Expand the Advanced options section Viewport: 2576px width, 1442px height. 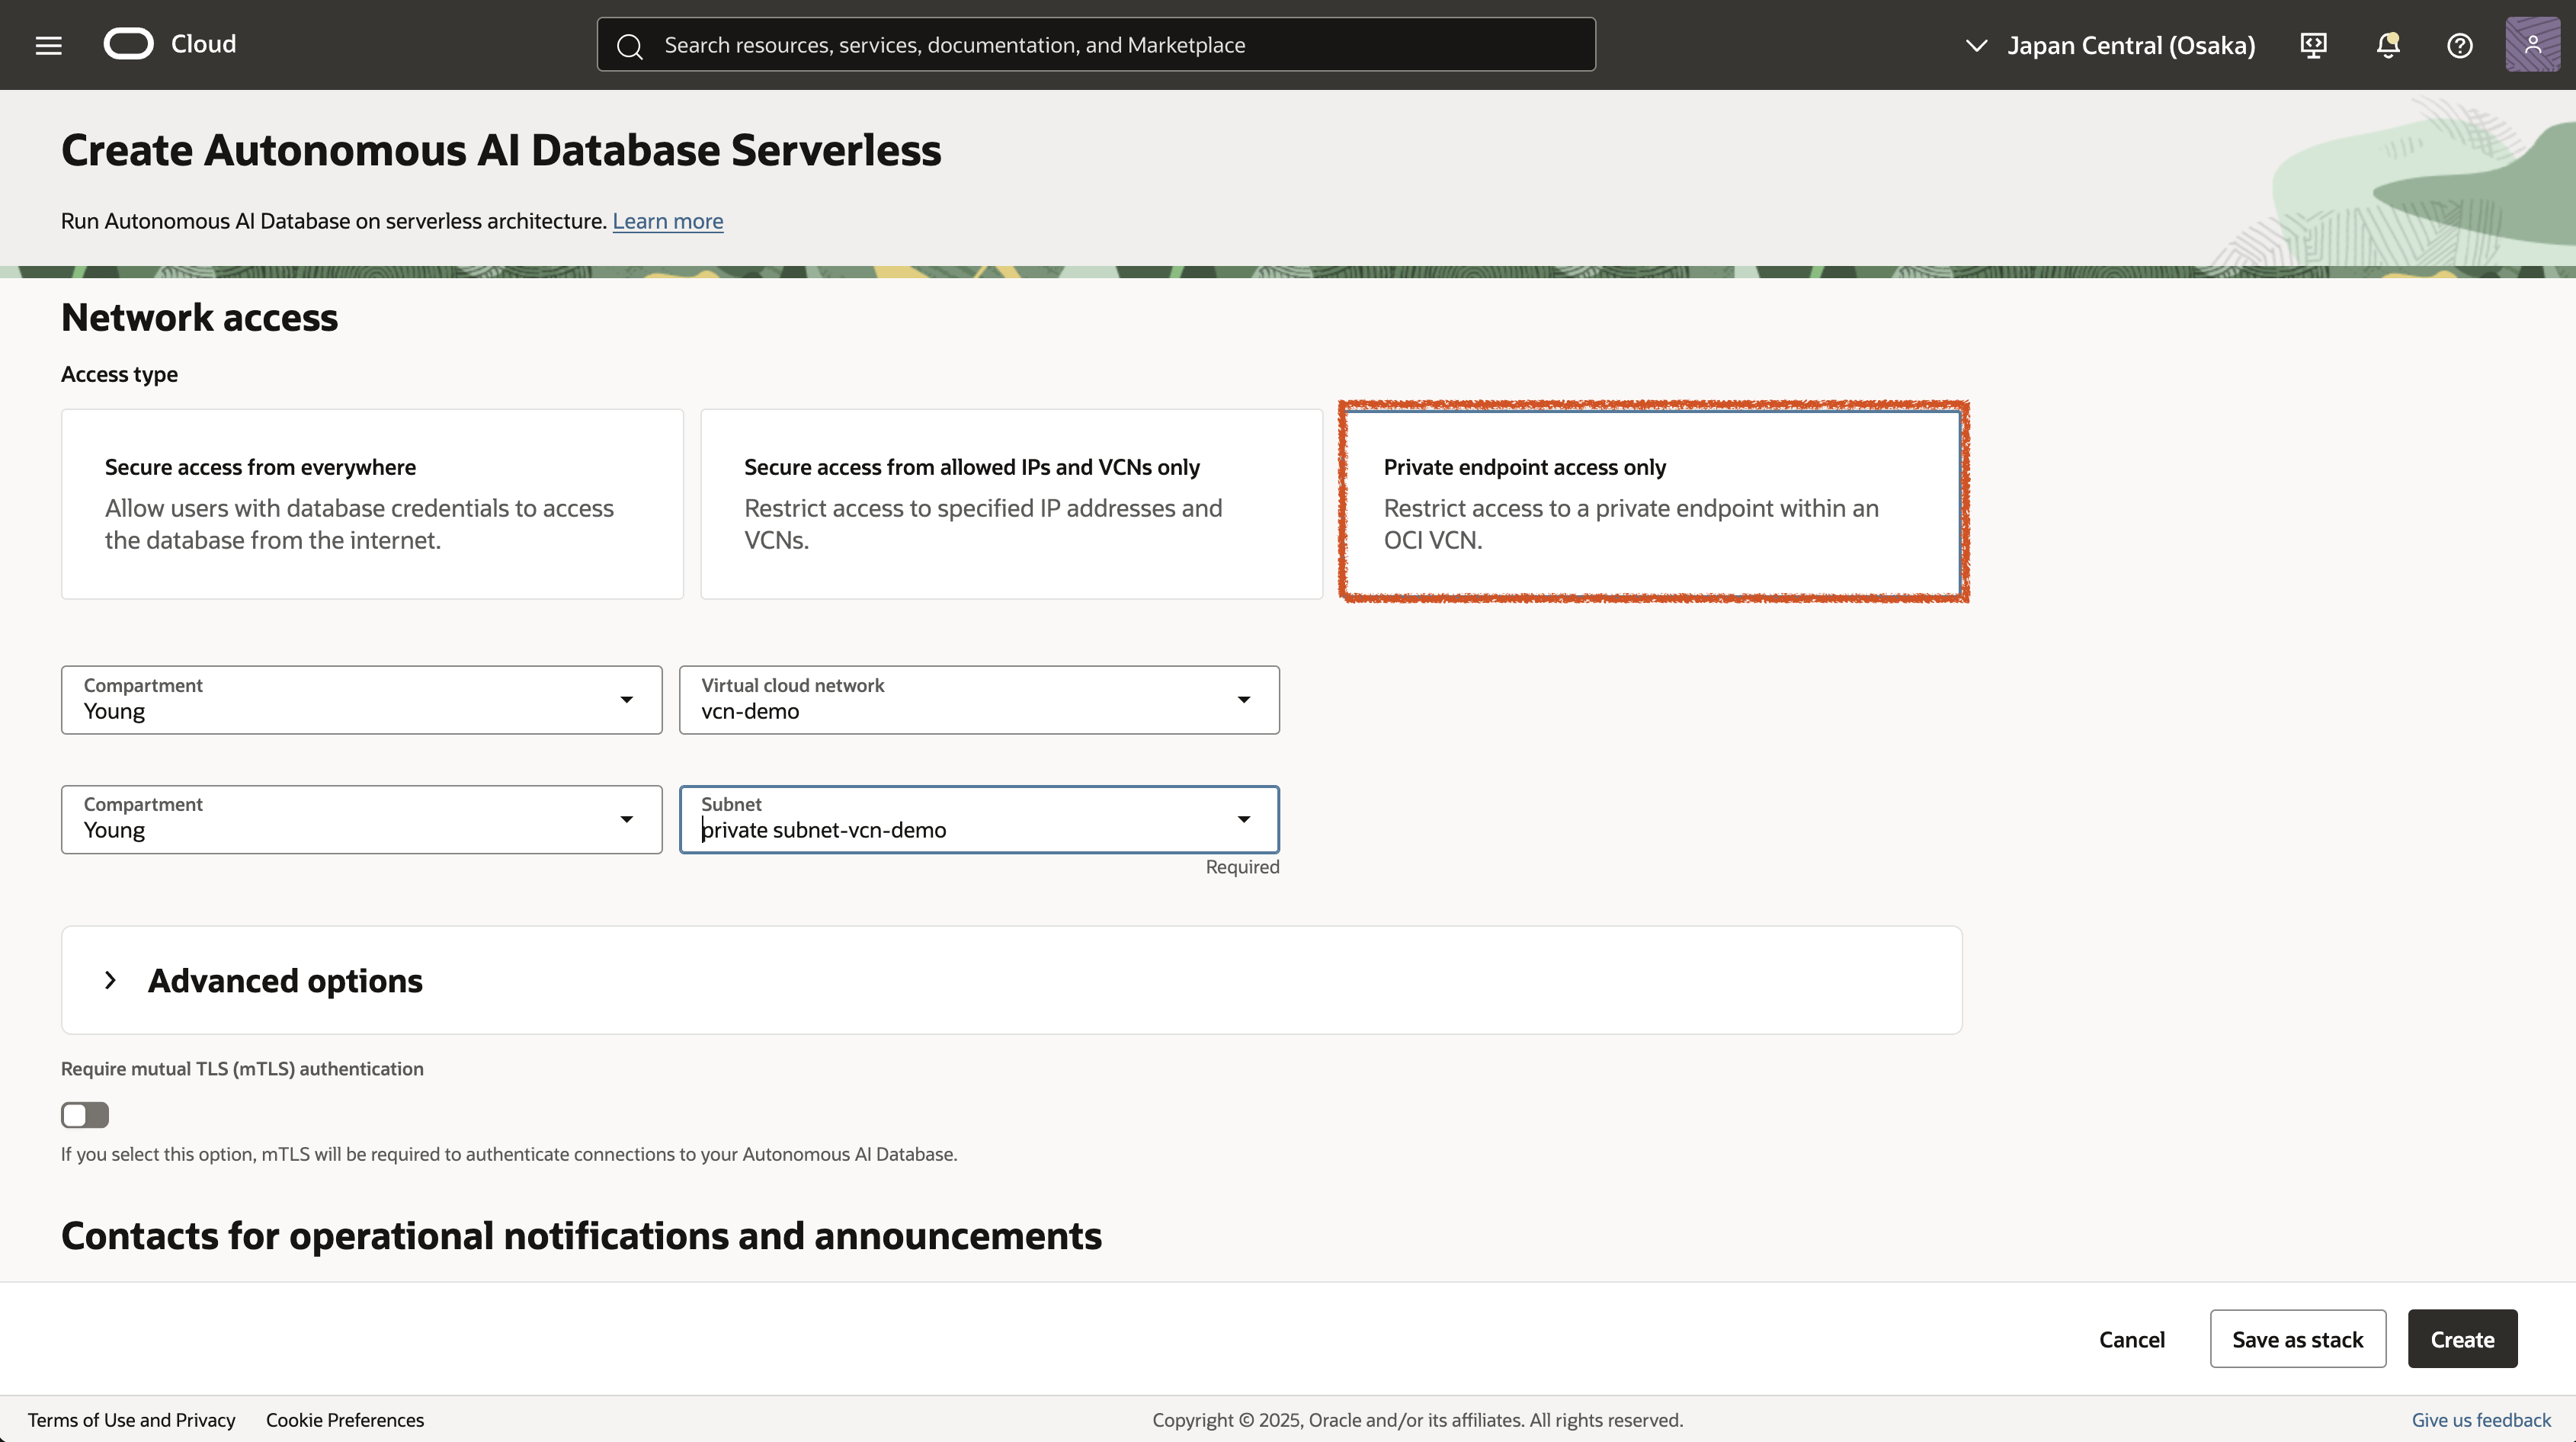click(x=285, y=980)
